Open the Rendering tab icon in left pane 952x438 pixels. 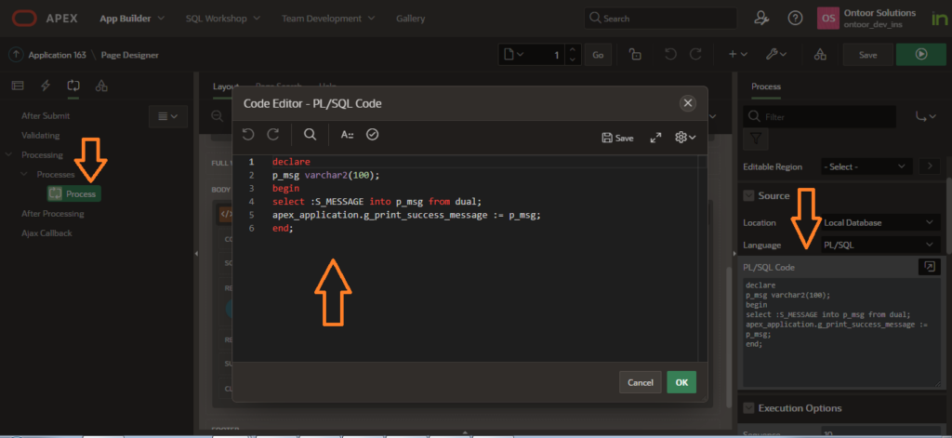(18, 86)
